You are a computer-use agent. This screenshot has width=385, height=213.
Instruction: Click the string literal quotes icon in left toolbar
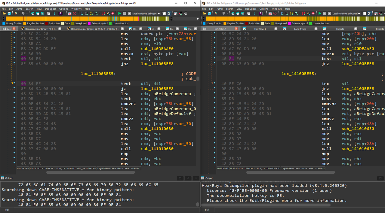click(96, 14)
